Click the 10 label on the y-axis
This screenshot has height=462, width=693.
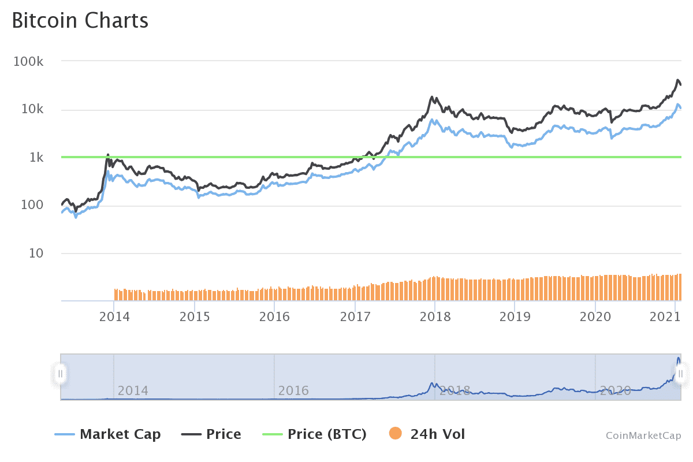[x=36, y=254]
